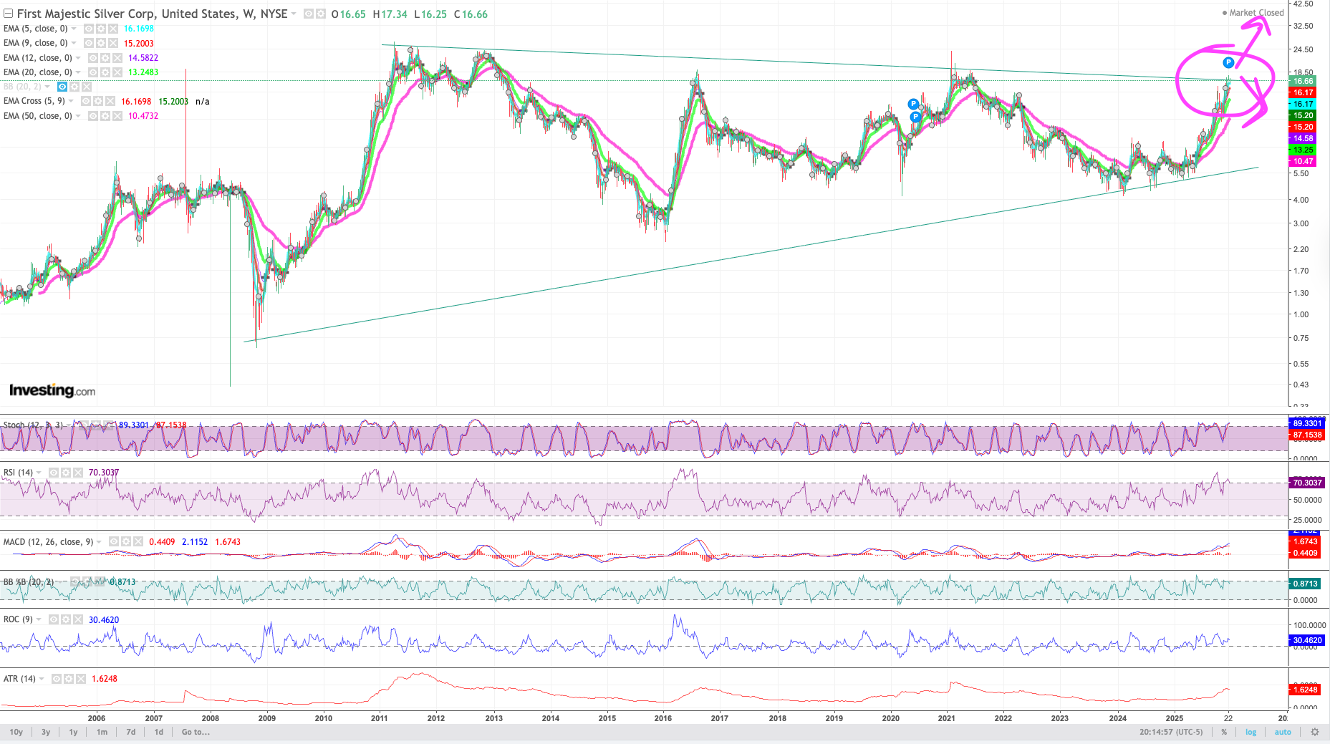The width and height of the screenshot is (1330, 744).
Task: Open settings gear for EMA (5, close, 0)
Action: click(100, 29)
